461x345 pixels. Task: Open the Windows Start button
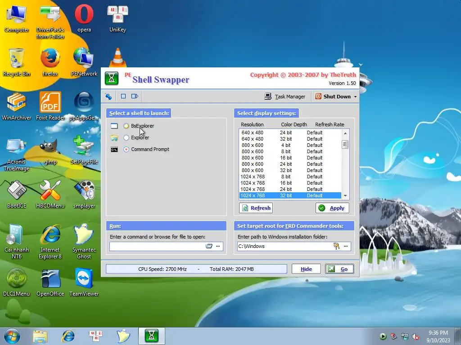tap(12, 336)
